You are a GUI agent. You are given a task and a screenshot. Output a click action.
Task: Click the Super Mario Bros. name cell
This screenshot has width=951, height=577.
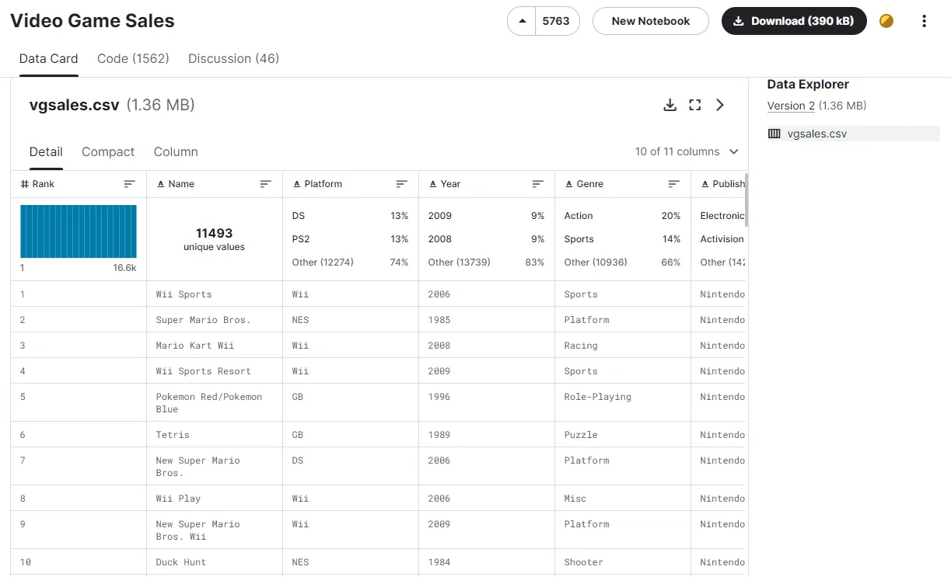215,320
